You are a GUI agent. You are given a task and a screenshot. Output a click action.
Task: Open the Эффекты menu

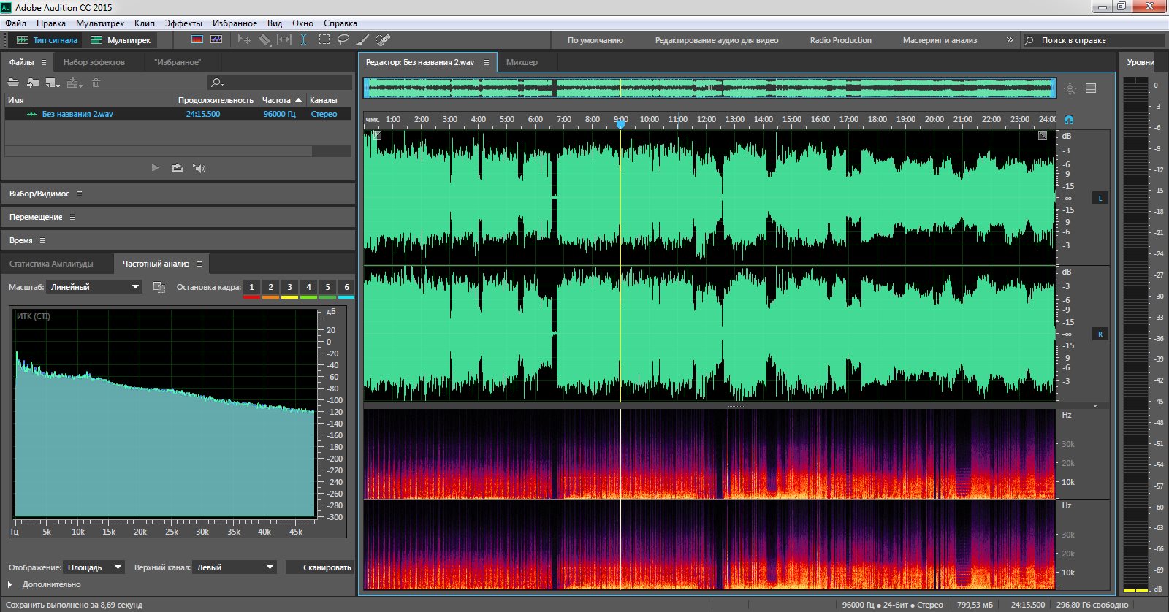(183, 23)
